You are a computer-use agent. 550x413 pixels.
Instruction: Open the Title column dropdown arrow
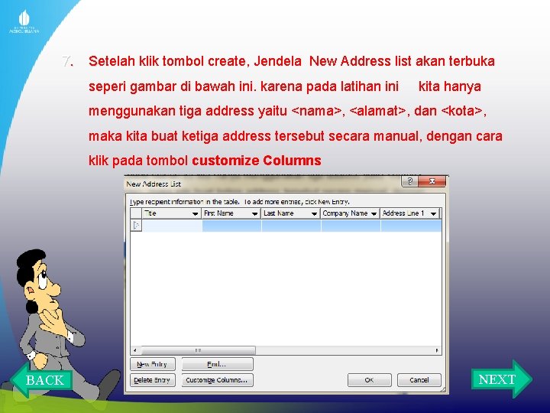click(195, 213)
